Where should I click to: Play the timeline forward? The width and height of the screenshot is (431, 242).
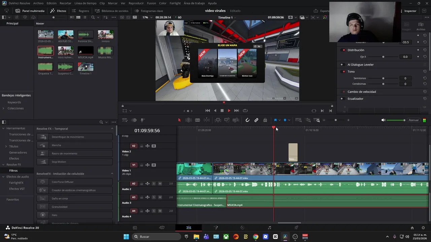[229, 111]
